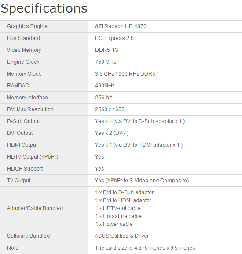Select the Graphics Engine label cell
The width and height of the screenshot is (242, 254).
coord(44,26)
